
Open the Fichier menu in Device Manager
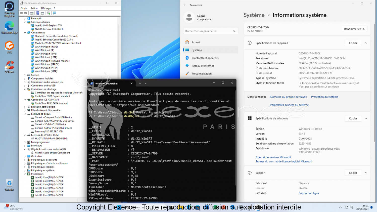click(24, 8)
